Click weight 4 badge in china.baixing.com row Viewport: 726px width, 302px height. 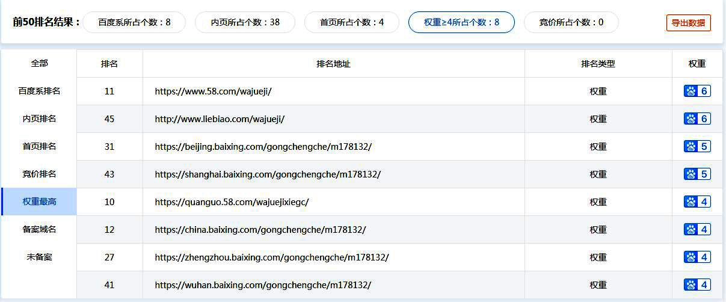697,230
